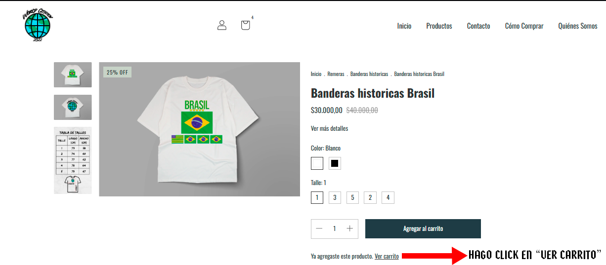Choose size 5
Screen dimensions: 606x265
click(352, 198)
